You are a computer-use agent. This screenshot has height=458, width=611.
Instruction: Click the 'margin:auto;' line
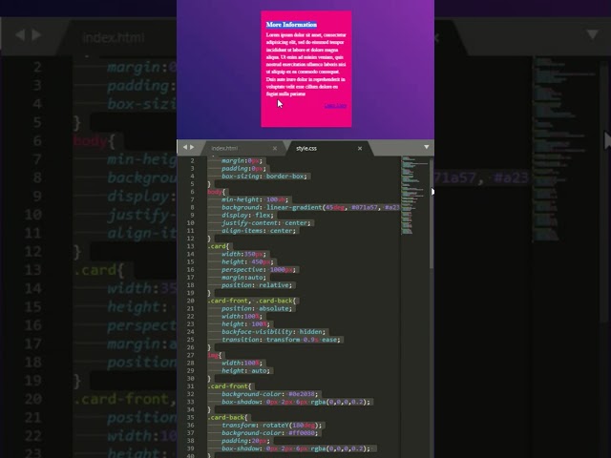coord(244,278)
